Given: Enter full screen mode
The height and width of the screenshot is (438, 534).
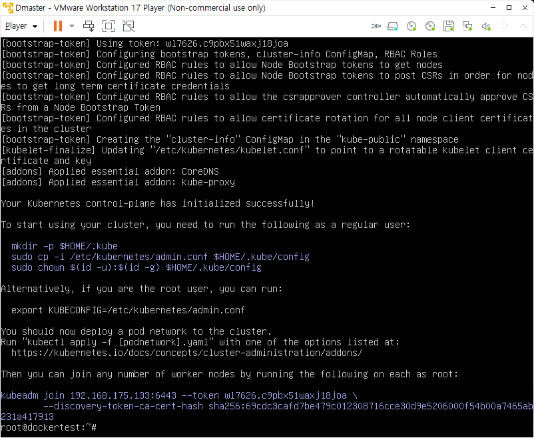Looking at the screenshot, I should tap(109, 26).
